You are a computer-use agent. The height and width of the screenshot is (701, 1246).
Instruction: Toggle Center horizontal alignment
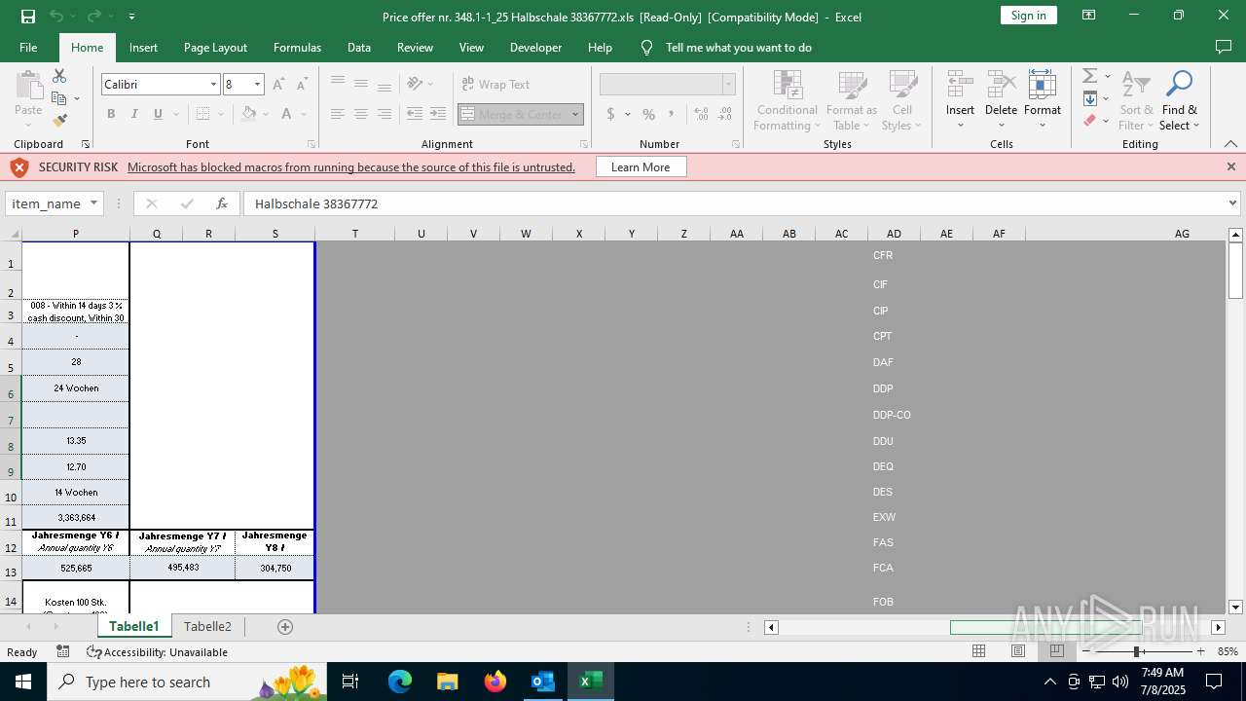click(361, 114)
